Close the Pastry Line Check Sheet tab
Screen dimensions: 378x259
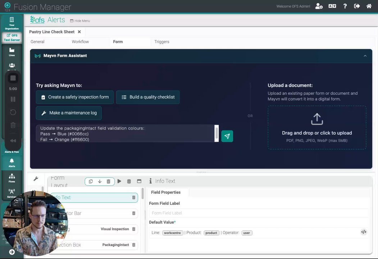(x=79, y=32)
